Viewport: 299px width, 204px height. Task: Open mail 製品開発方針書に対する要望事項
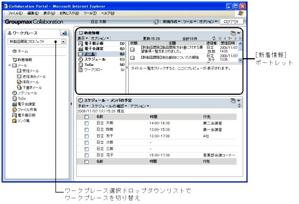pyautogui.click(x=172, y=49)
